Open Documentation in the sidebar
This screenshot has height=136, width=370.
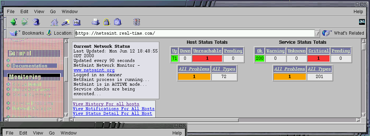click(30, 66)
